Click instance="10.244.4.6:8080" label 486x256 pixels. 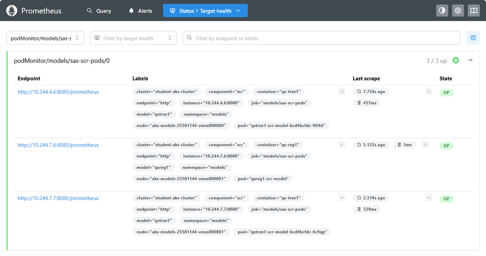(211, 103)
